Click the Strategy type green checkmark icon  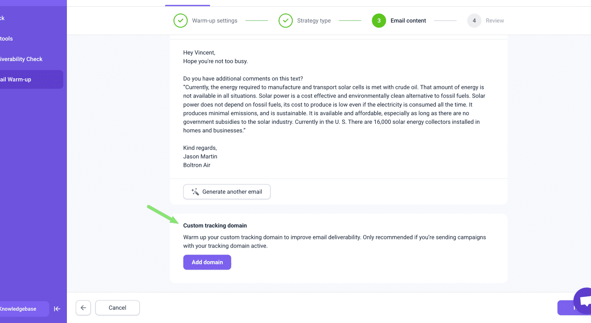click(286, 20)
